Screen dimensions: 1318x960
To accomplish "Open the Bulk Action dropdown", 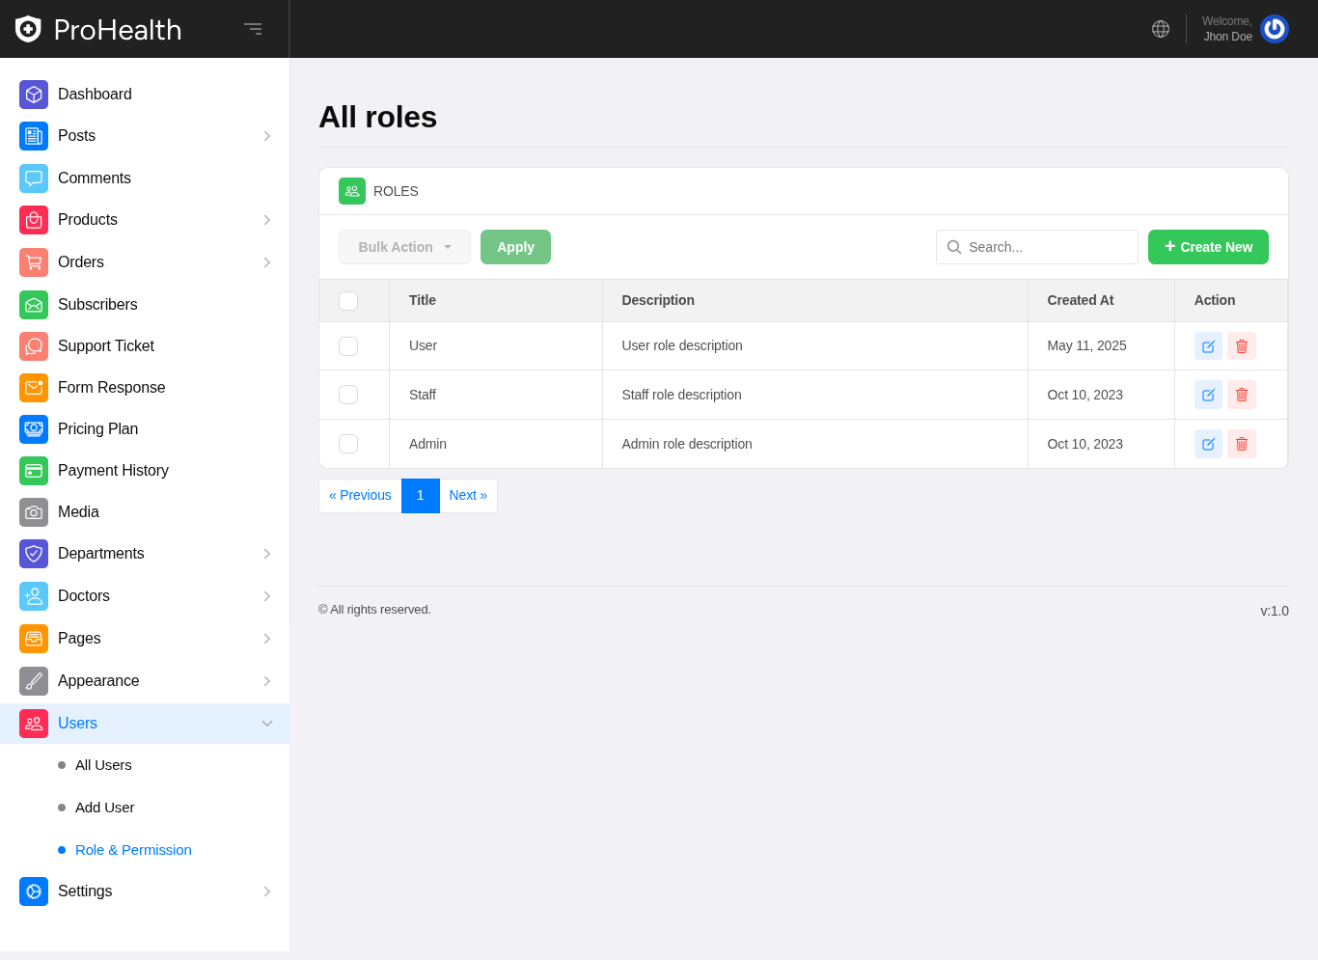I will tap(404, 247).
